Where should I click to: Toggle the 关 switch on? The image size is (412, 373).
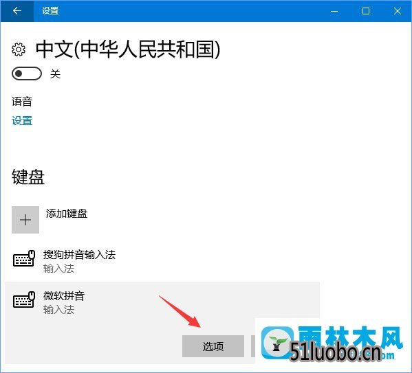tap(27, 74)
